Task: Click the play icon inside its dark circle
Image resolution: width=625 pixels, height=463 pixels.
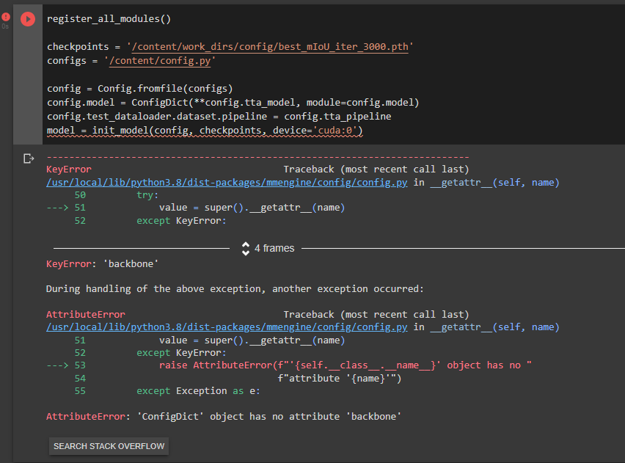Action: (28, 18)
